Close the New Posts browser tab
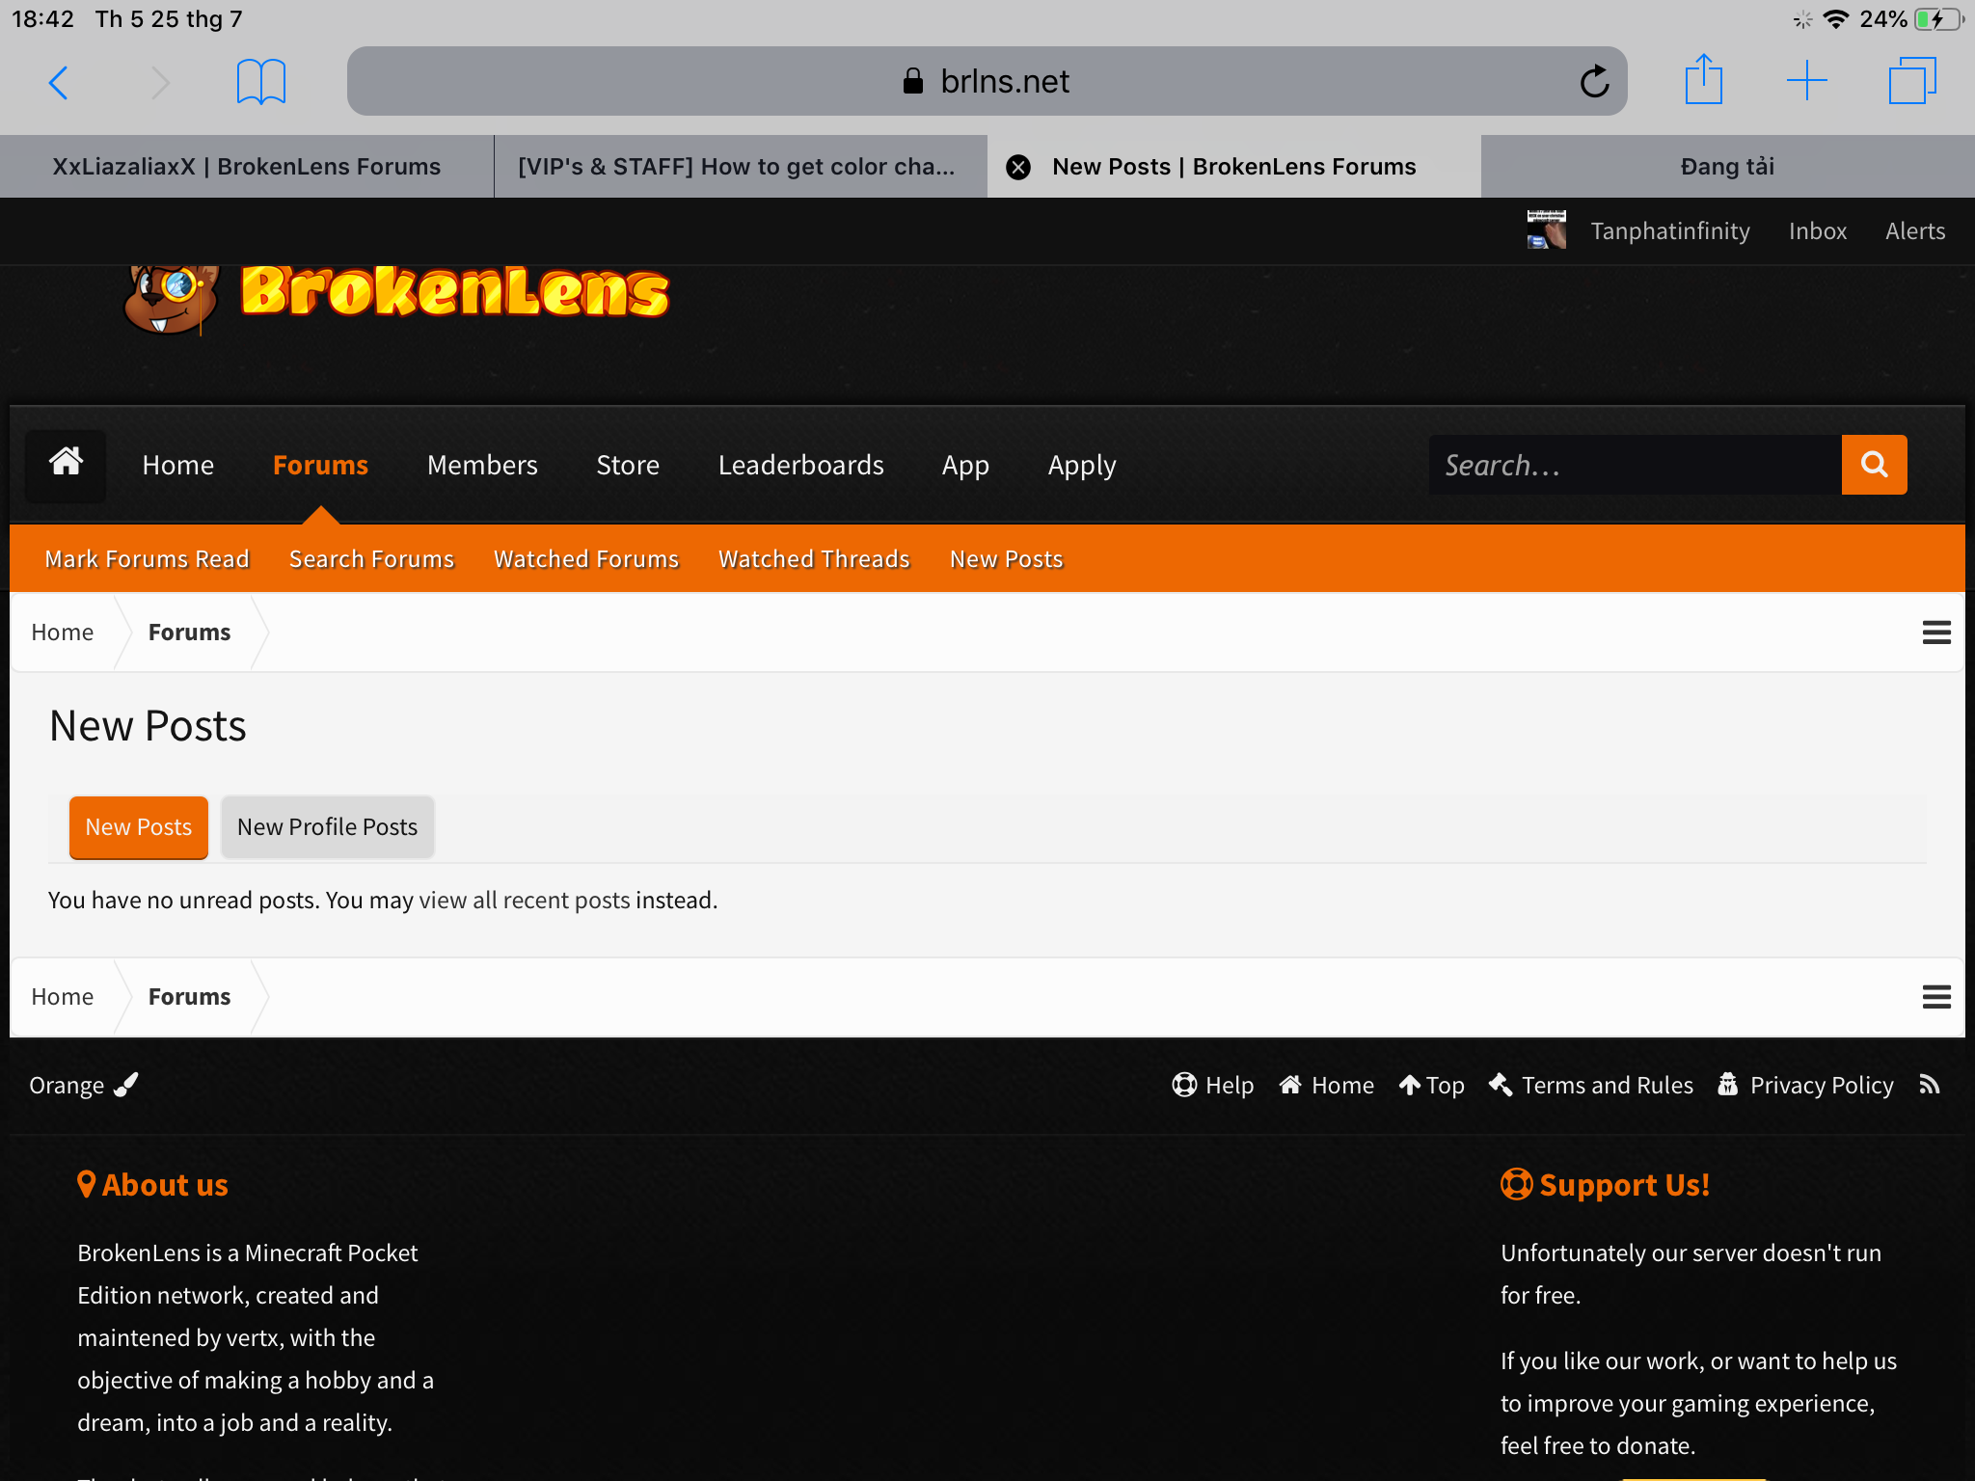Image resolution: width=1975 pixels, height=1481 pixels. 1018,167
